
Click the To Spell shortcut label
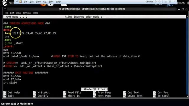pos(163,96)
